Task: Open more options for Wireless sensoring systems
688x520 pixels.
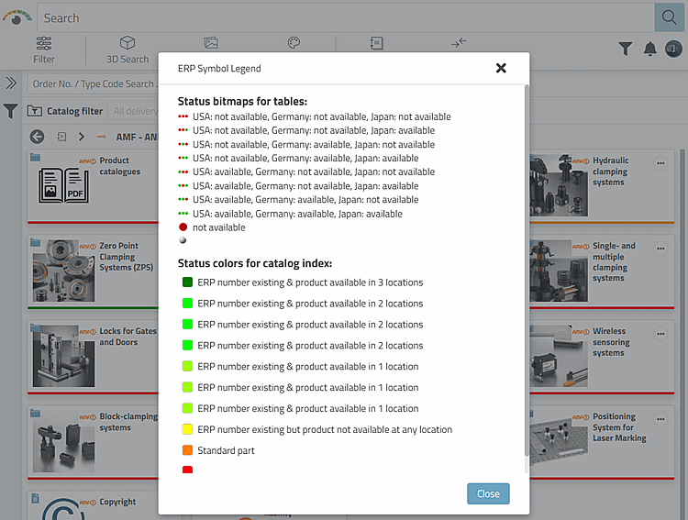Action: point(660,334)
